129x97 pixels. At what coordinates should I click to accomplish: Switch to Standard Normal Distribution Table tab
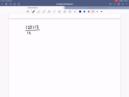point(97,8)
